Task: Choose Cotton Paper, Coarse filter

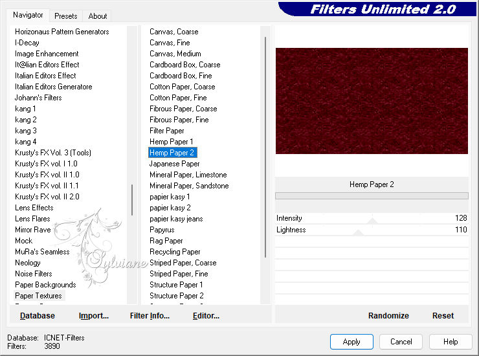Action: [182, 87]
